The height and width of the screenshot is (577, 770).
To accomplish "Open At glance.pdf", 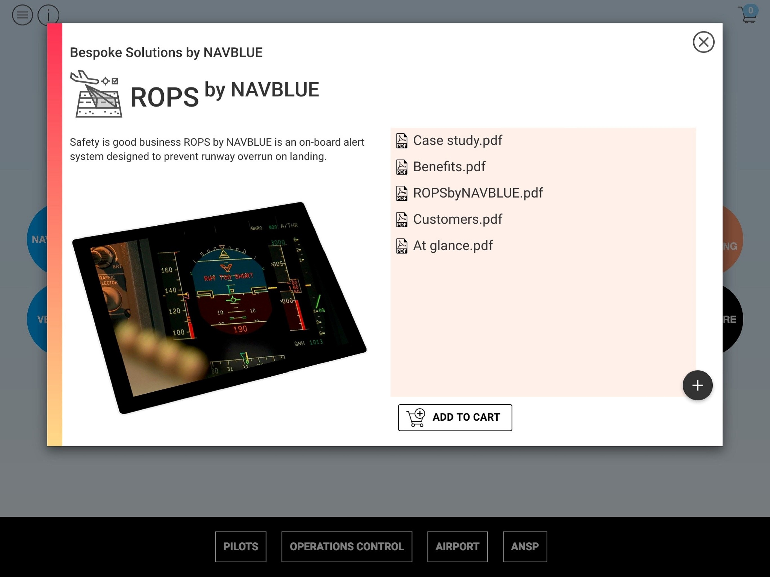I will pyautogui.click(x=453, y=246).
